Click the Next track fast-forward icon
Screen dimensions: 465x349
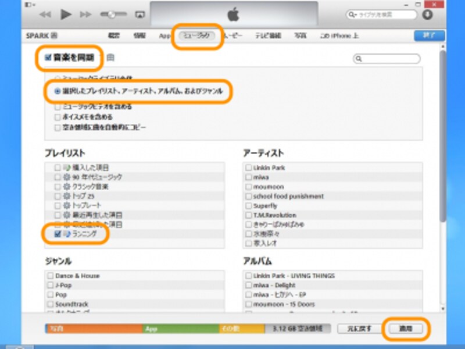coord(85,15)
